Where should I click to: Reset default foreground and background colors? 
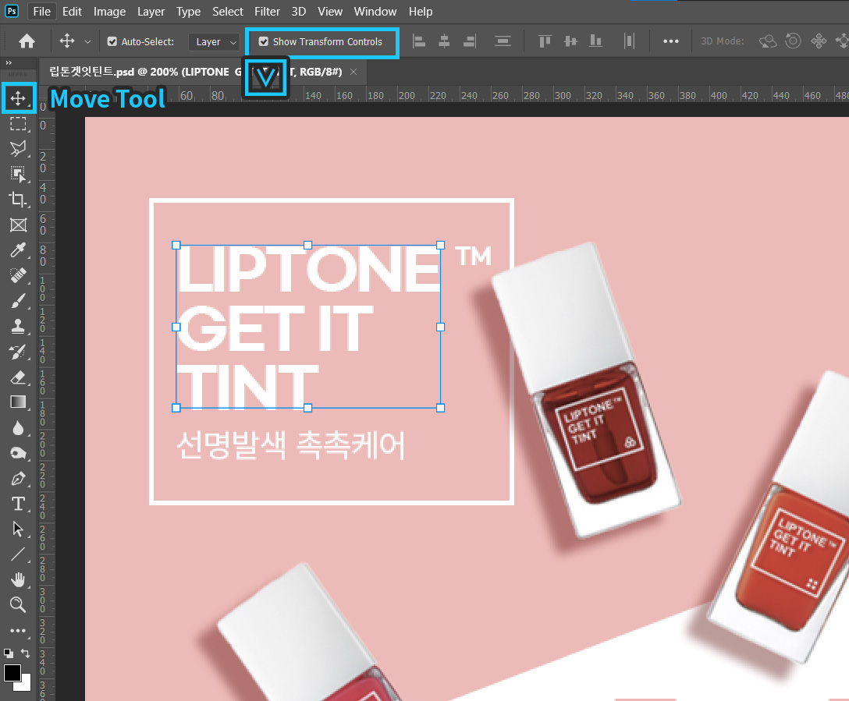click(8, 653)
